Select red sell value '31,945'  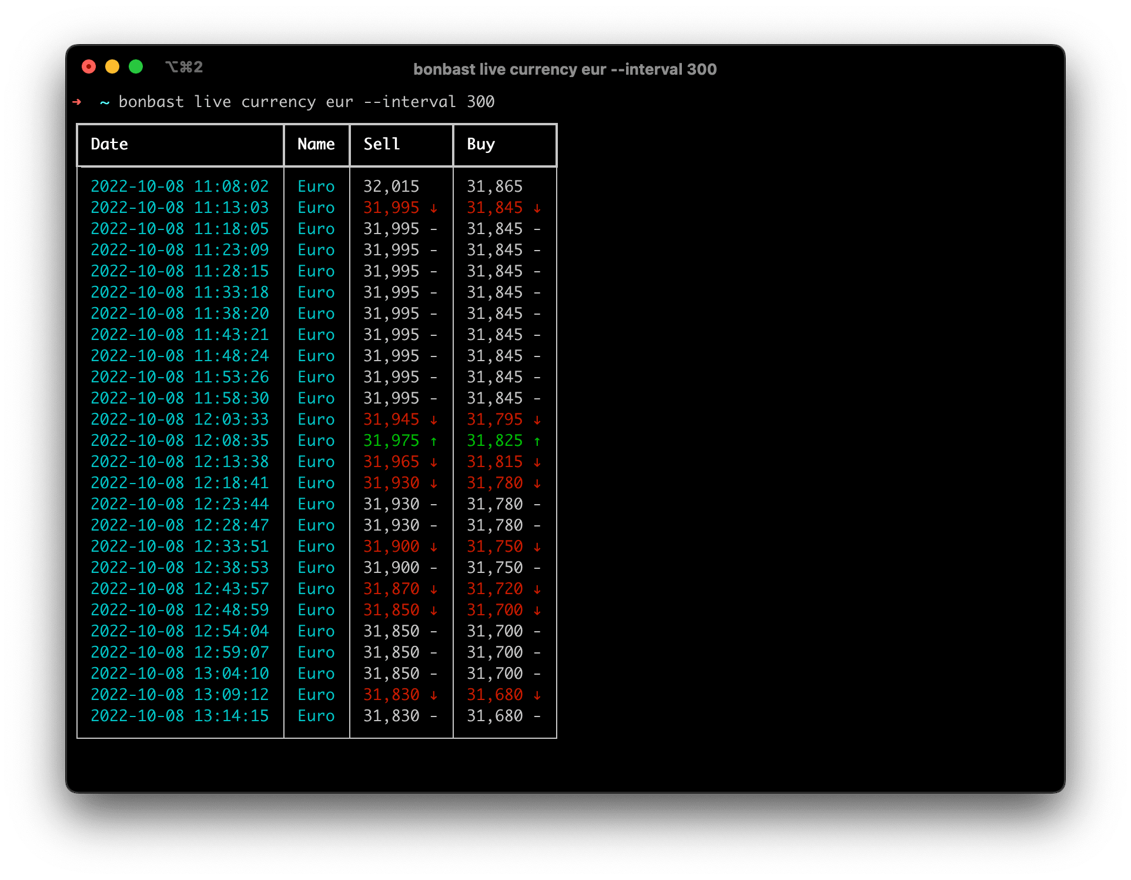(x=391, y=419)
